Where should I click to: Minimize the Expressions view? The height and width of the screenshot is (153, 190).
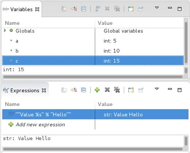click(170, 89)
